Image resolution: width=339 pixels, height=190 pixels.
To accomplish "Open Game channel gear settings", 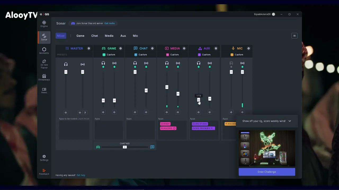I will tap(121, 48).
